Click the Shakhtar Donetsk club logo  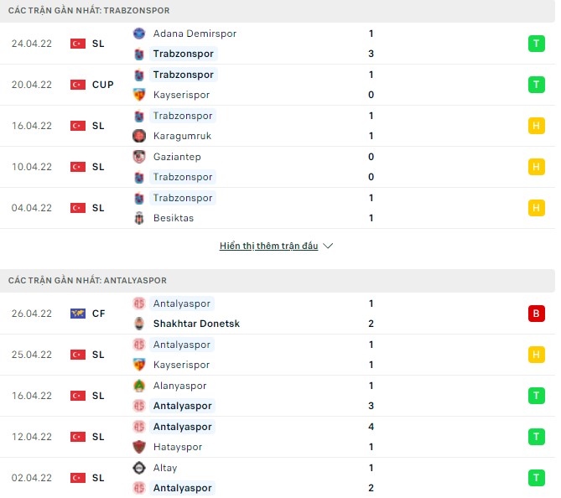139,324
